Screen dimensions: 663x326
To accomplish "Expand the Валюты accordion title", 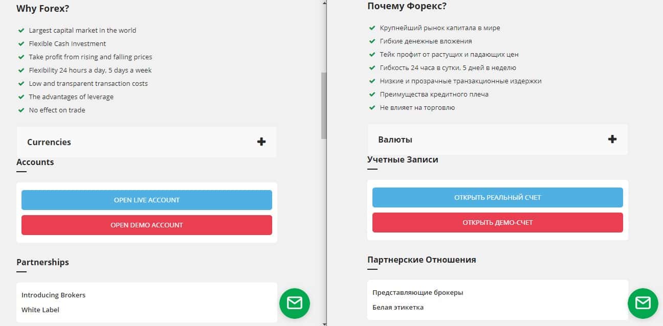I will [395, 139].
